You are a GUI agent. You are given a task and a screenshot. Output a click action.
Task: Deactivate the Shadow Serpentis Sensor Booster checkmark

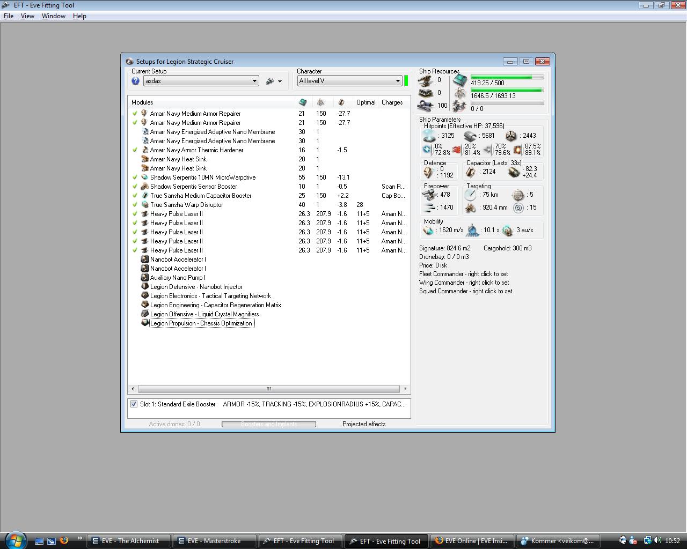coord(135,187)
